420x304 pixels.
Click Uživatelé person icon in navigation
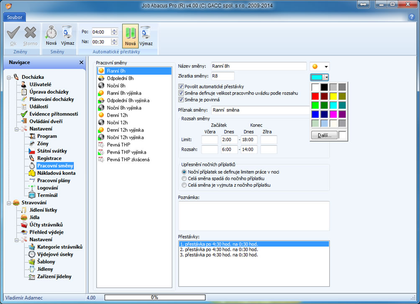pyautogui.click(x=24, y=85)
